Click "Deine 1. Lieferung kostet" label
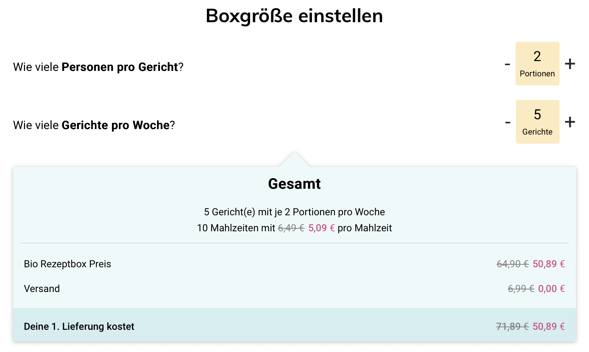 79,327
